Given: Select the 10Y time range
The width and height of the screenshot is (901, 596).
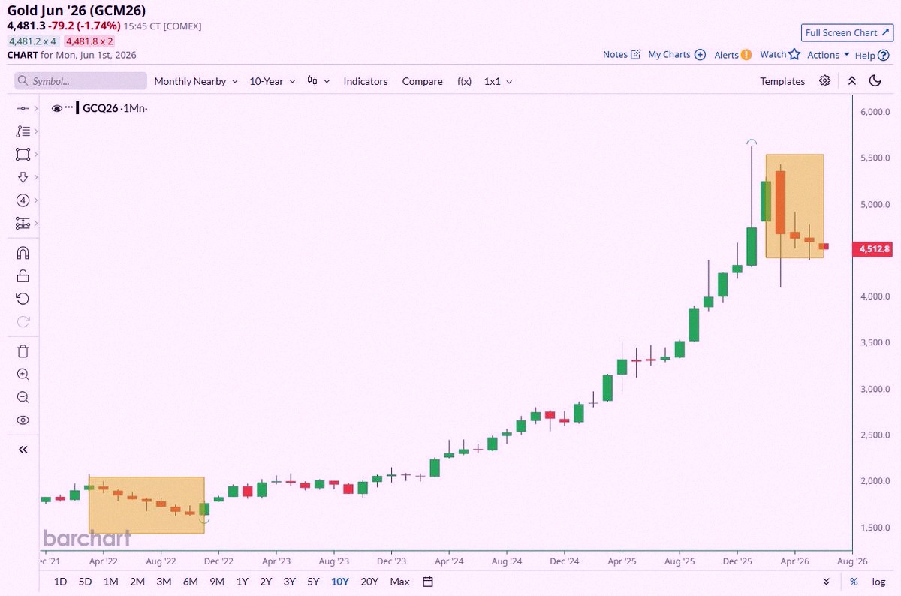Looking at the screenshot, I should [340, 582].
